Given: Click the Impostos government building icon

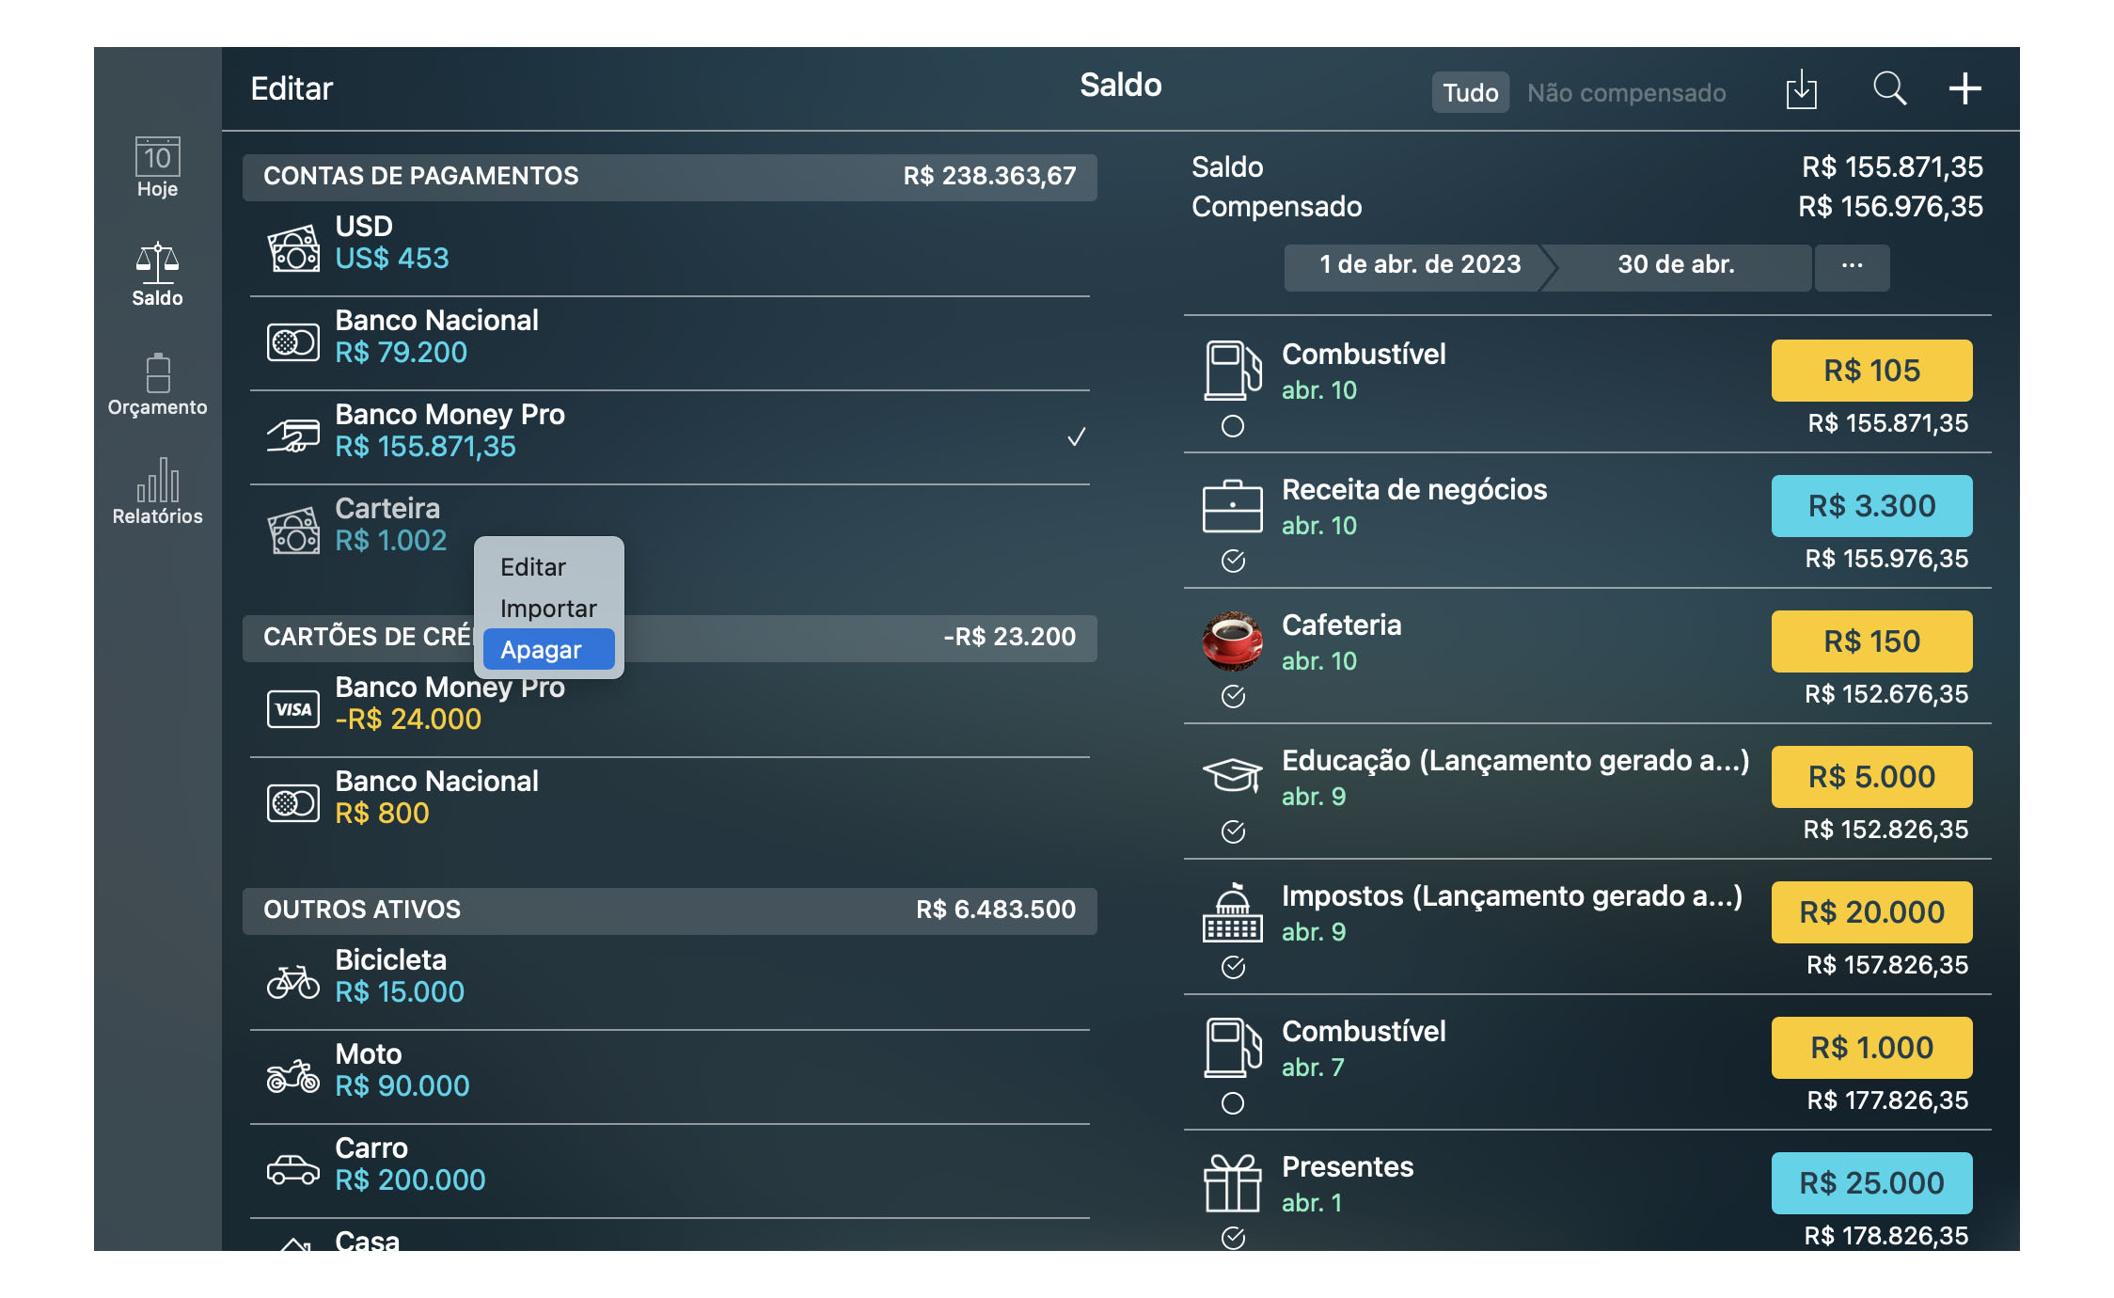Looking at the screenshot, I should [1232, 912].
